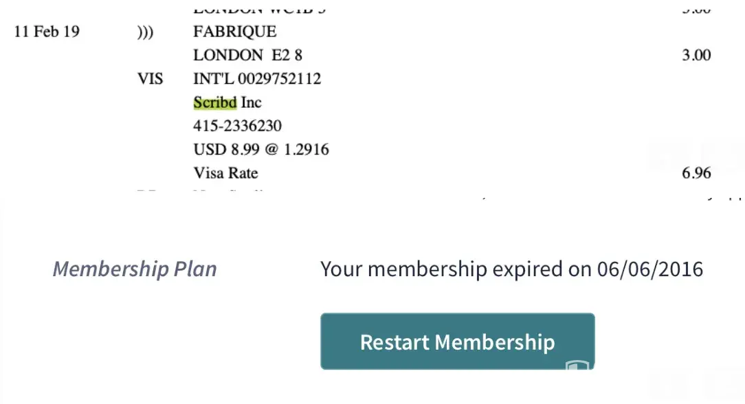Click the membership expired message text
Screen dimensions: 745x404
pos(511,269)
